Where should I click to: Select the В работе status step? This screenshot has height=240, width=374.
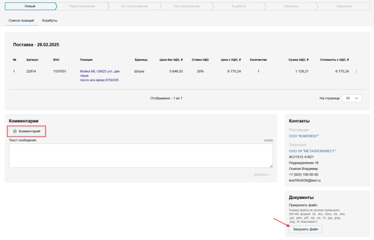click(238, 6)
